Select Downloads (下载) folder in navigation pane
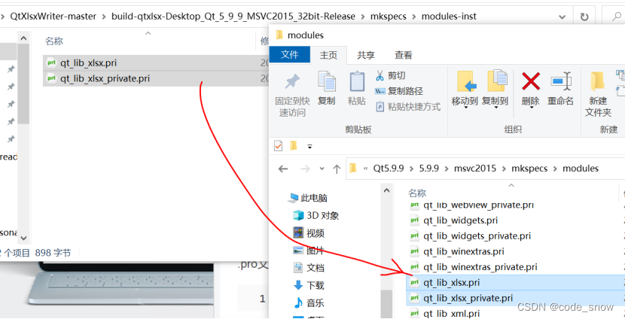The width and height of the screenshot is (625, 319). (x=309, y=285)
